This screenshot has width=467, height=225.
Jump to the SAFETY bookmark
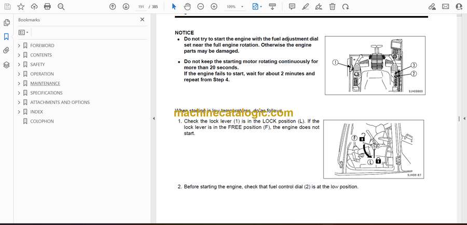click(x=37, y=65)
